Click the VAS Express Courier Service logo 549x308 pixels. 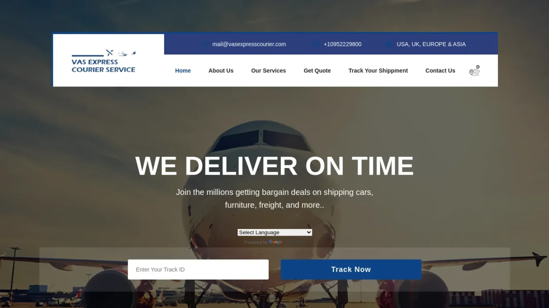coord(104,61)
